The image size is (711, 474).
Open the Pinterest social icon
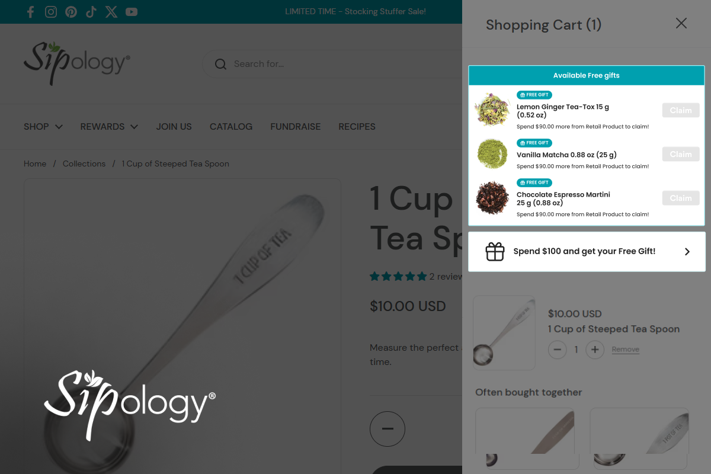(x=71, y=12)
